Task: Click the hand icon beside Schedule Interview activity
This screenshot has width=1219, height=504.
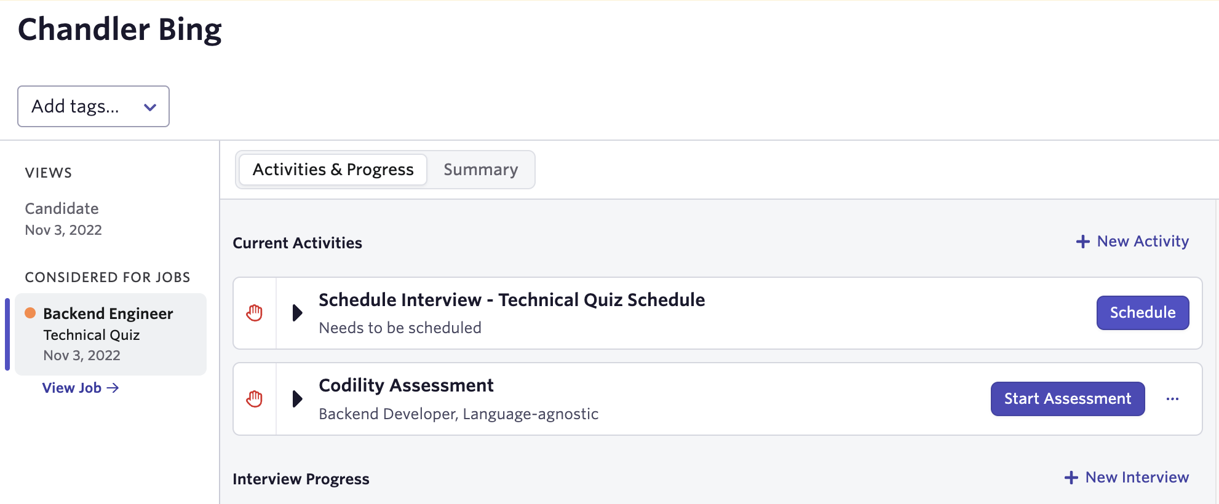Action: pyautogui.click(x=255, y=313)
